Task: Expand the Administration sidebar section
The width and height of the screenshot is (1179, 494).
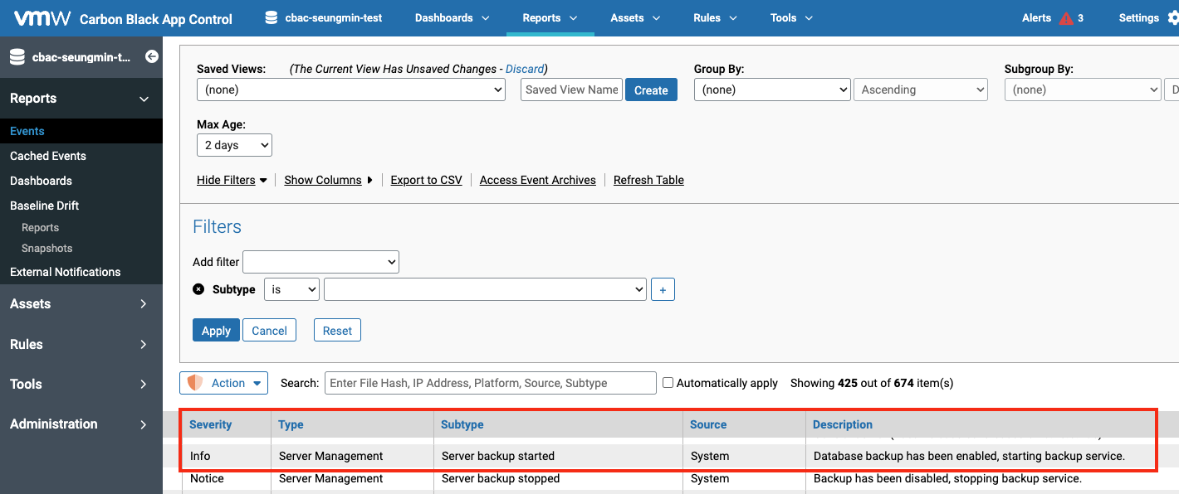Action: tap(81, 424)
